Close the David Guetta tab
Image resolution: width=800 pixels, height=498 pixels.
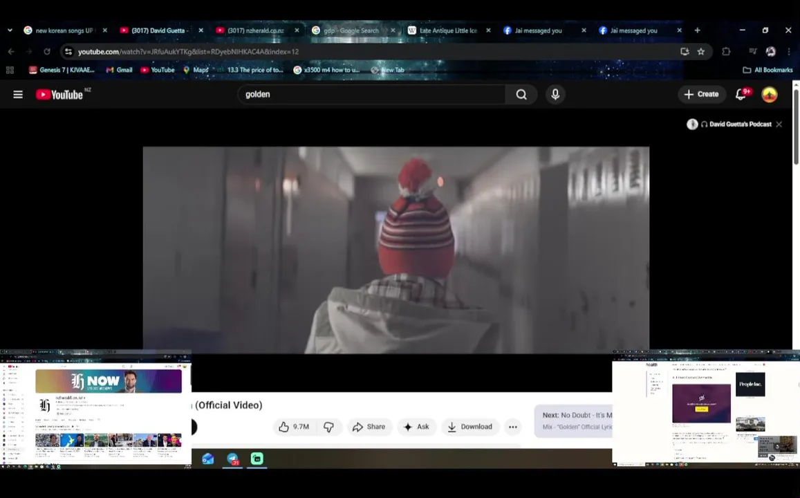click(201, 30)
